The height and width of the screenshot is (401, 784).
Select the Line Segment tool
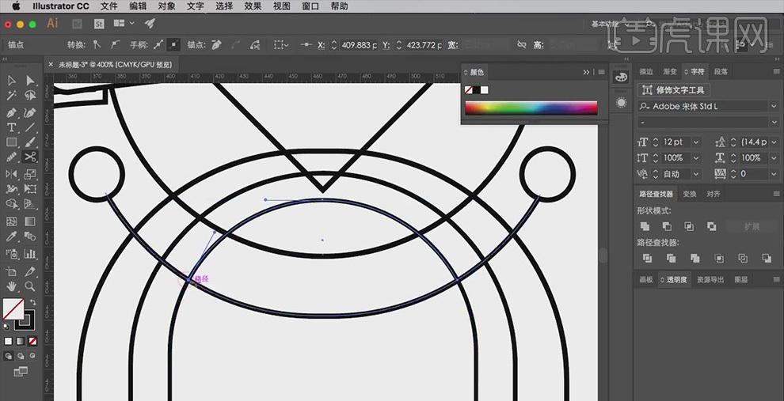31,127
